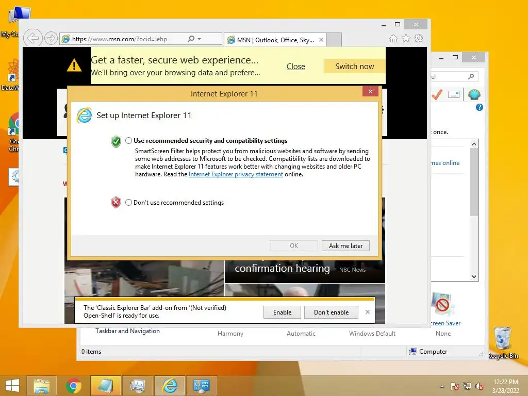Click the orange checkmark icon in back window

click(x=437, y=95)
